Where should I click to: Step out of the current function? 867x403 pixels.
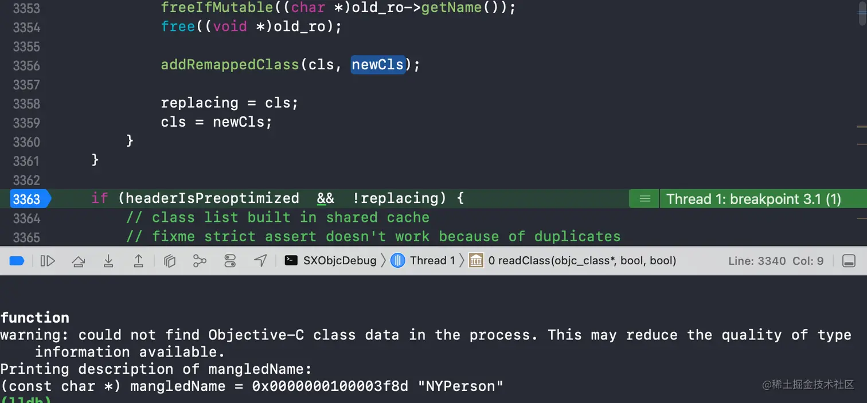[138, 261]
